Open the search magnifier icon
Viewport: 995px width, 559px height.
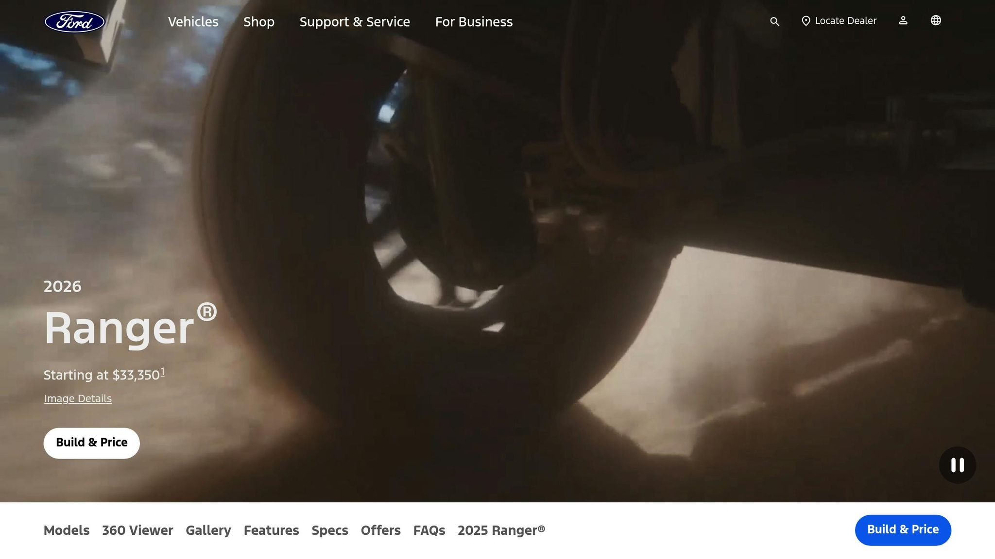tap(774, 21)
